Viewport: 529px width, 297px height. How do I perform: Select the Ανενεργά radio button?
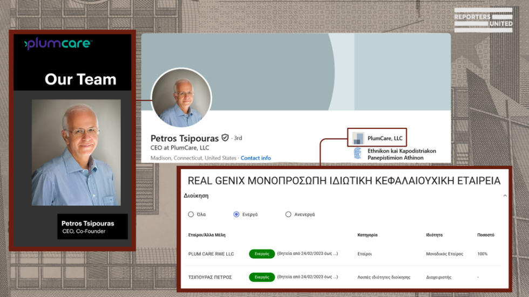[288, 214]
